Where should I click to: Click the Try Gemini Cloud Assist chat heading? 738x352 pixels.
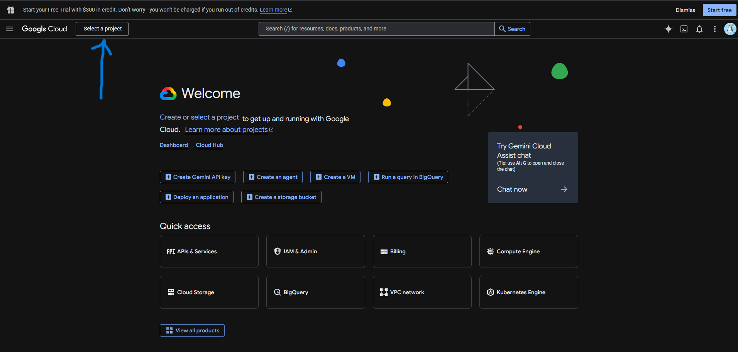tap(524, 151)
